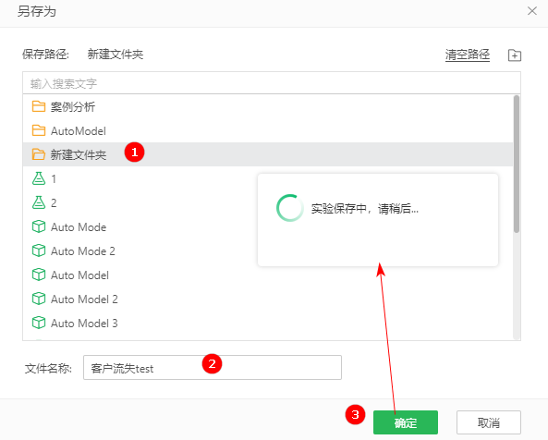The width and height of the screenshot is (548, 440).
Task: Choose the AutoModel folder entry
Action: [268, 130]
